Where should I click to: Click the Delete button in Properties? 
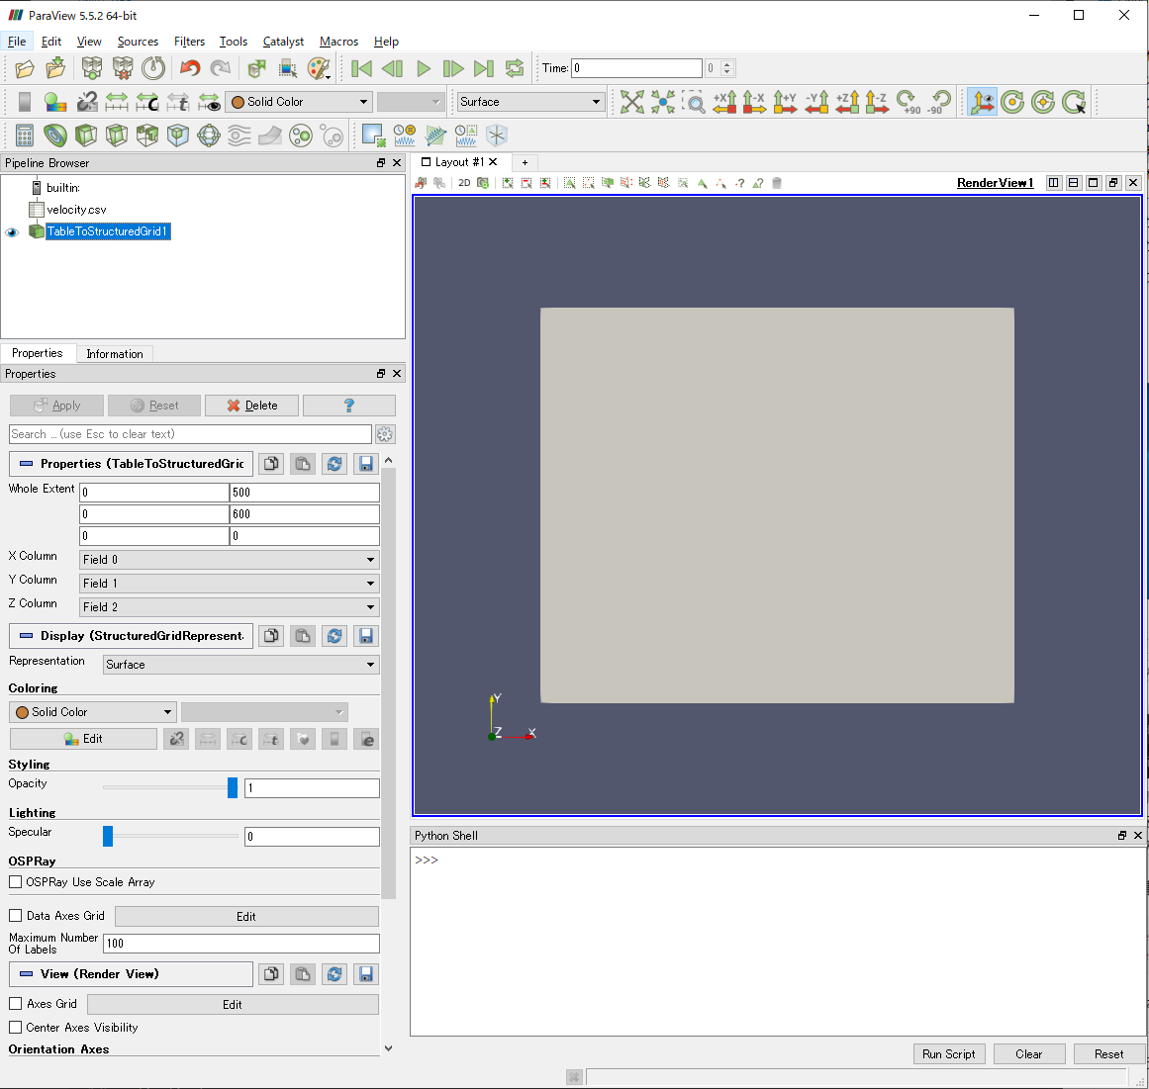pos(250,406)
